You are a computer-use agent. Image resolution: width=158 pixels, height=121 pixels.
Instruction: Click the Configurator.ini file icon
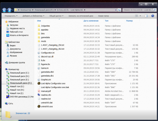(x=39, y=53)
